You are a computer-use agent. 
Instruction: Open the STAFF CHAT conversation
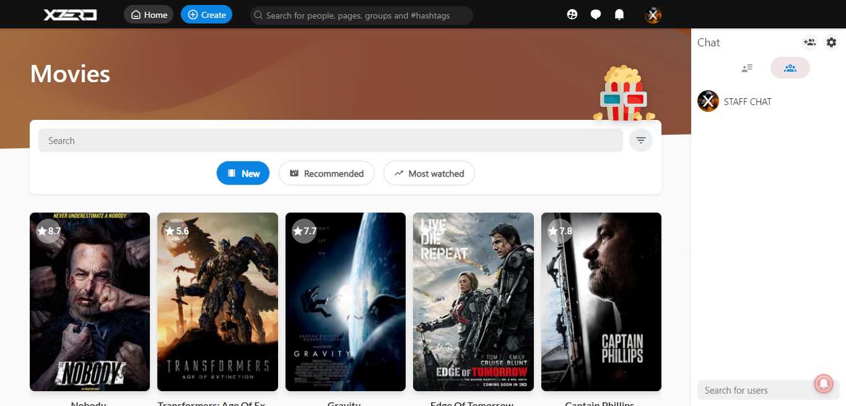point(768,101)
